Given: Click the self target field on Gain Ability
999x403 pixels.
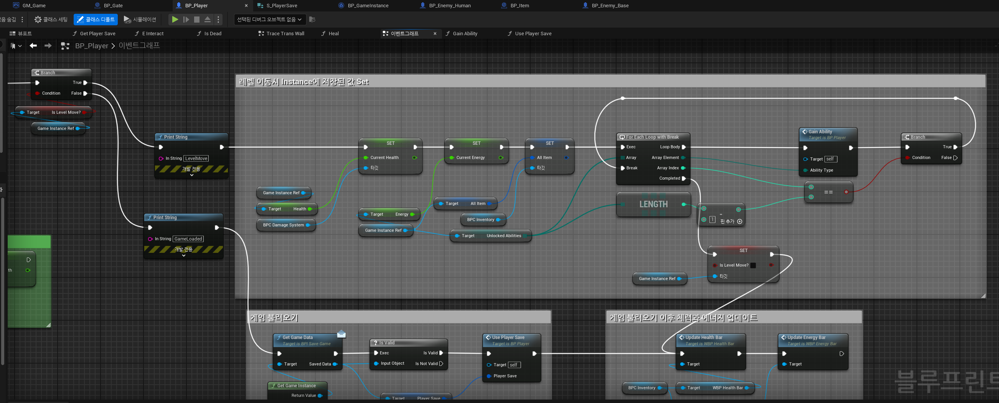Looking at the screenshot, I should pos(830,159).
